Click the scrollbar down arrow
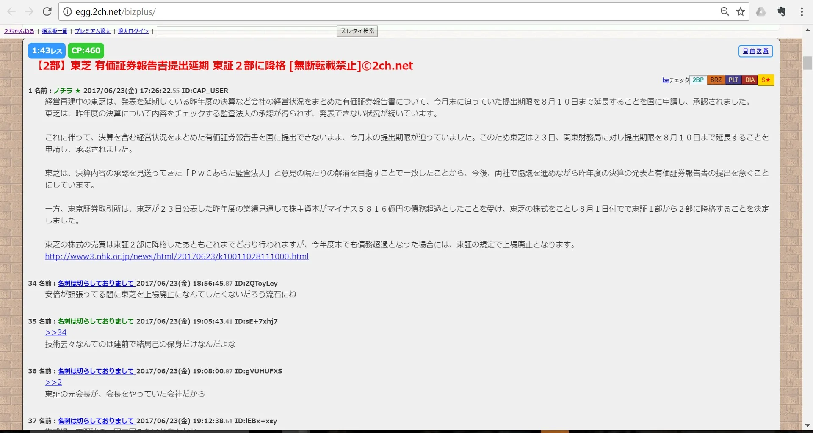Image resolution: width=813 pixels, height=433 pixels. [x=807, y=425]
